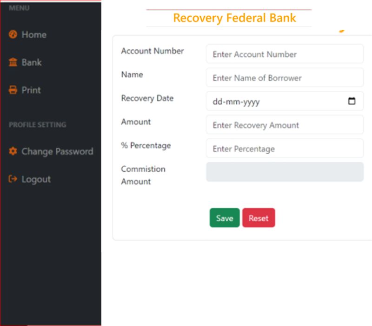Click the greyed-out Commission Amount field

point(285,172)
